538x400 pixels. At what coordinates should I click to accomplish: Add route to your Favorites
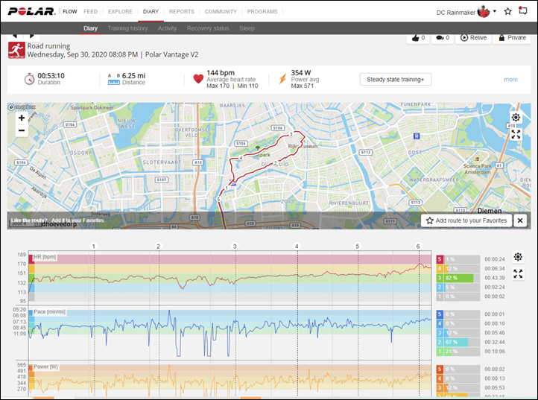pos(466,220)
